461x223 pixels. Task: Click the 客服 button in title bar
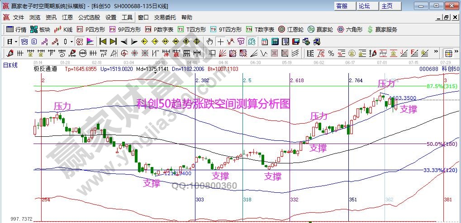342,6
